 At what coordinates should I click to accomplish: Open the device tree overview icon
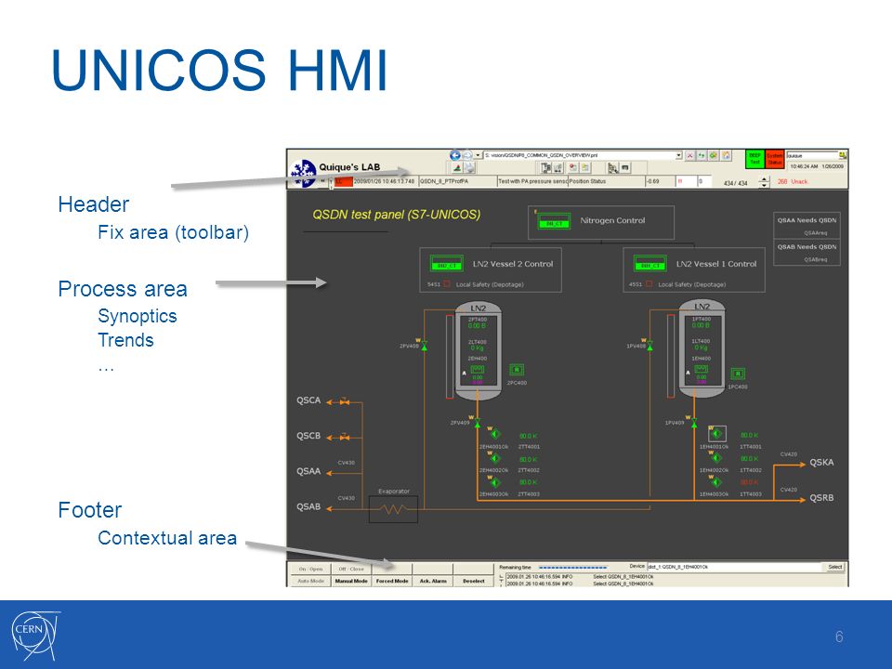(546, 167)
